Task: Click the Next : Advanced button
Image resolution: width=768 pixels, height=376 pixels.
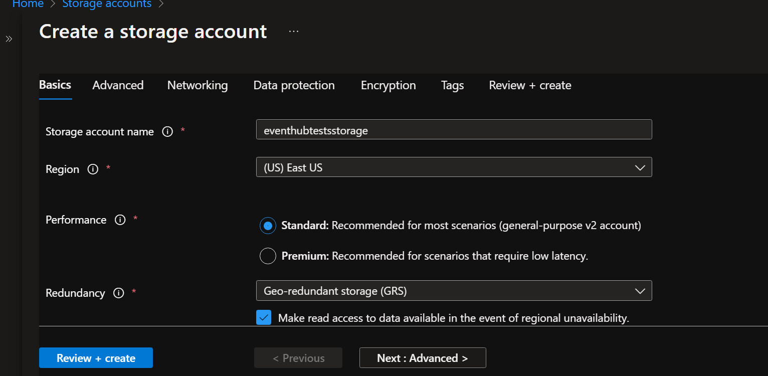Action: click(x=422, y=358)
